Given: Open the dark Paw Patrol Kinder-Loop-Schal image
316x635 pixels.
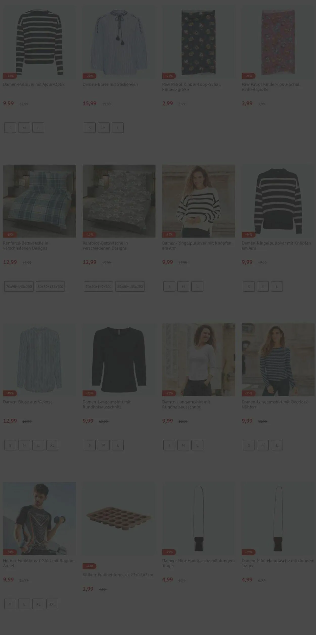Looking at the screenshot, I should pyautogui.click(x=198, y=42).
